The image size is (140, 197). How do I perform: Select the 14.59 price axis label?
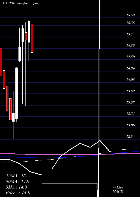(x=130, y=57)
